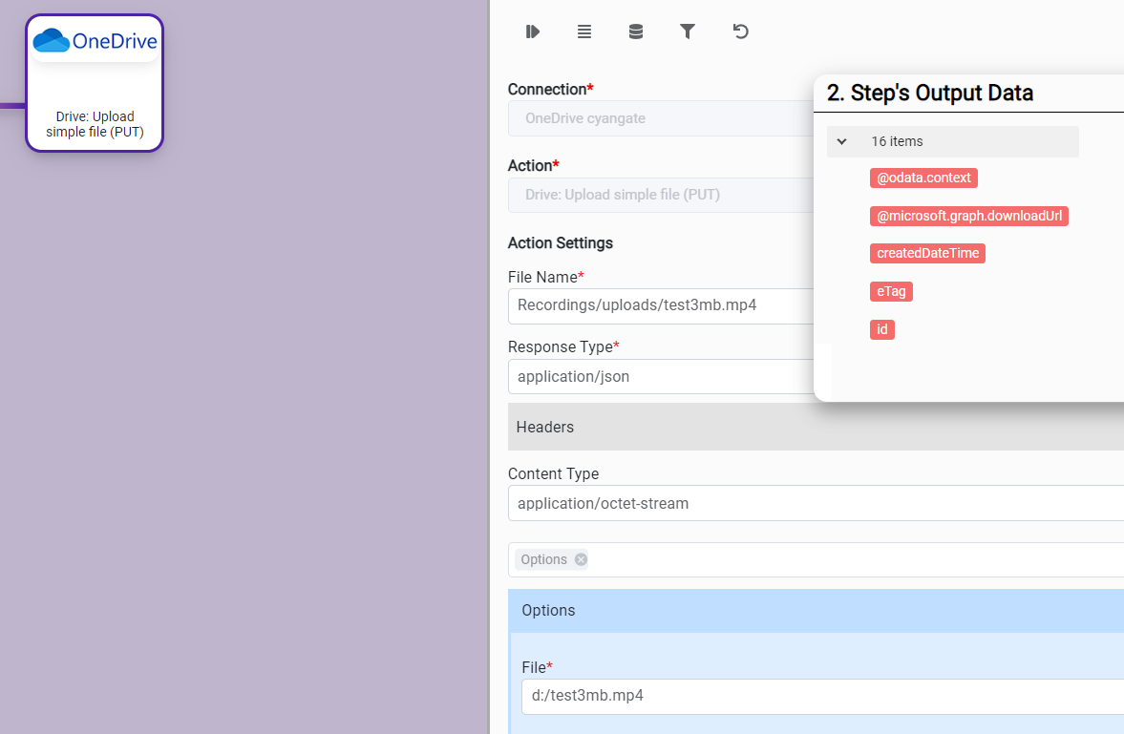Select the @odata.context output tag
This screenshot has height=734, width=1124.
click(x=923, y=178)
